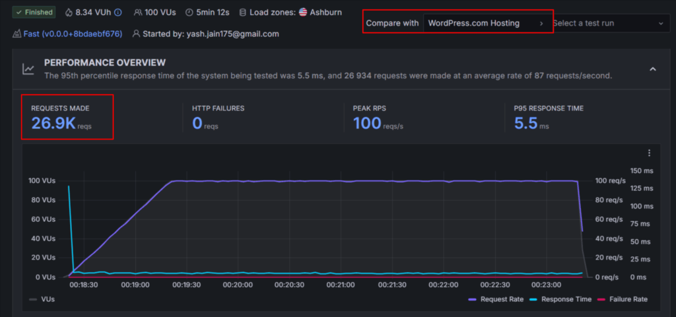
Task: Click the virtual users icon beside 100 VUs
Action: tap(137, 13)
